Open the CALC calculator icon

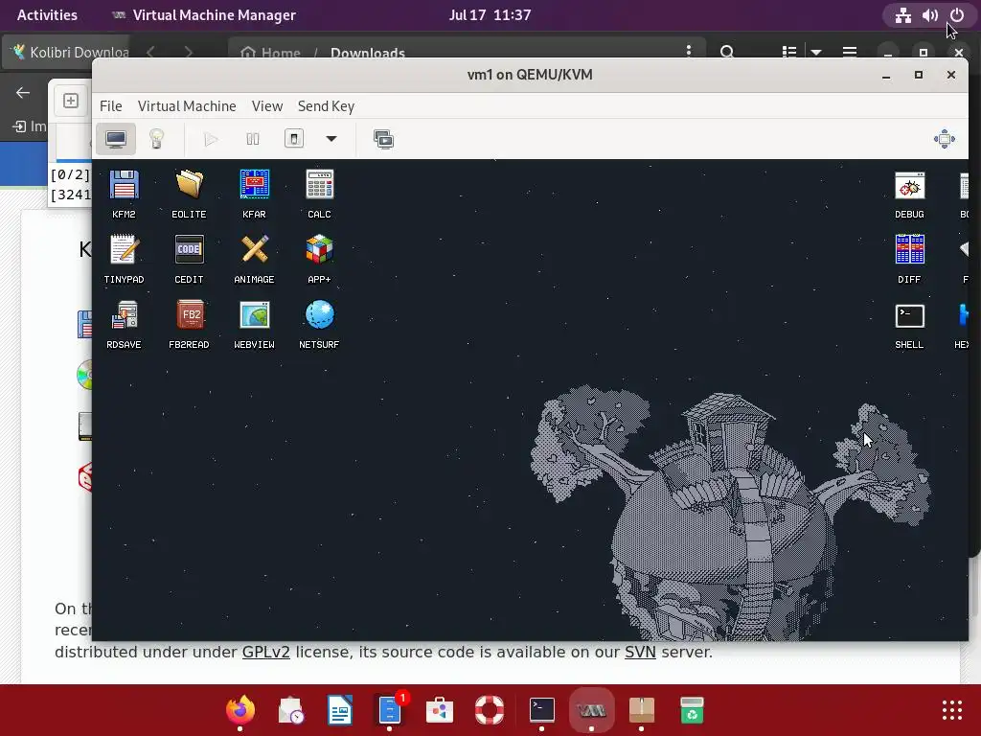coord(319,194)
